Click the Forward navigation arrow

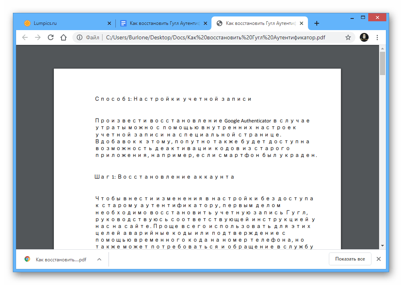pyautogui.click(x=38, y=37)
